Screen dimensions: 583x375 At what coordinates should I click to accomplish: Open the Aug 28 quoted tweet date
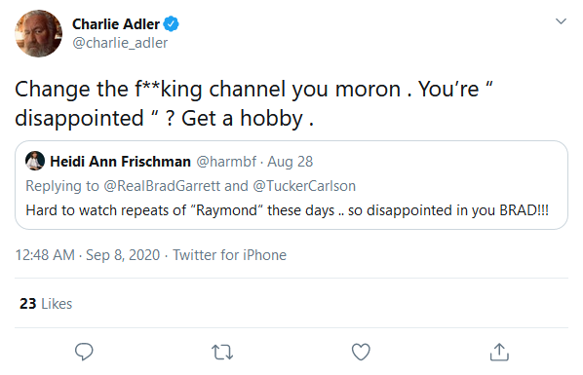coord(290,162)
